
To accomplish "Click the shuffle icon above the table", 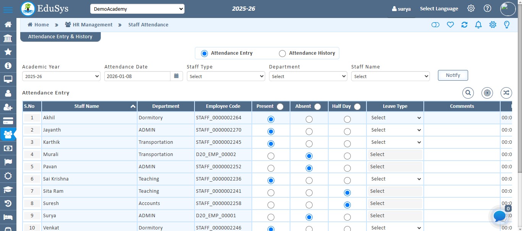I will (x=506, y=93).
